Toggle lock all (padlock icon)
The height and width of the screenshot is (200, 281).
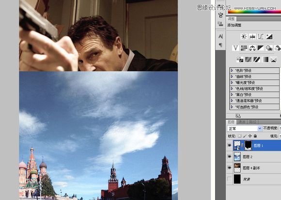(x=255, y=136)
